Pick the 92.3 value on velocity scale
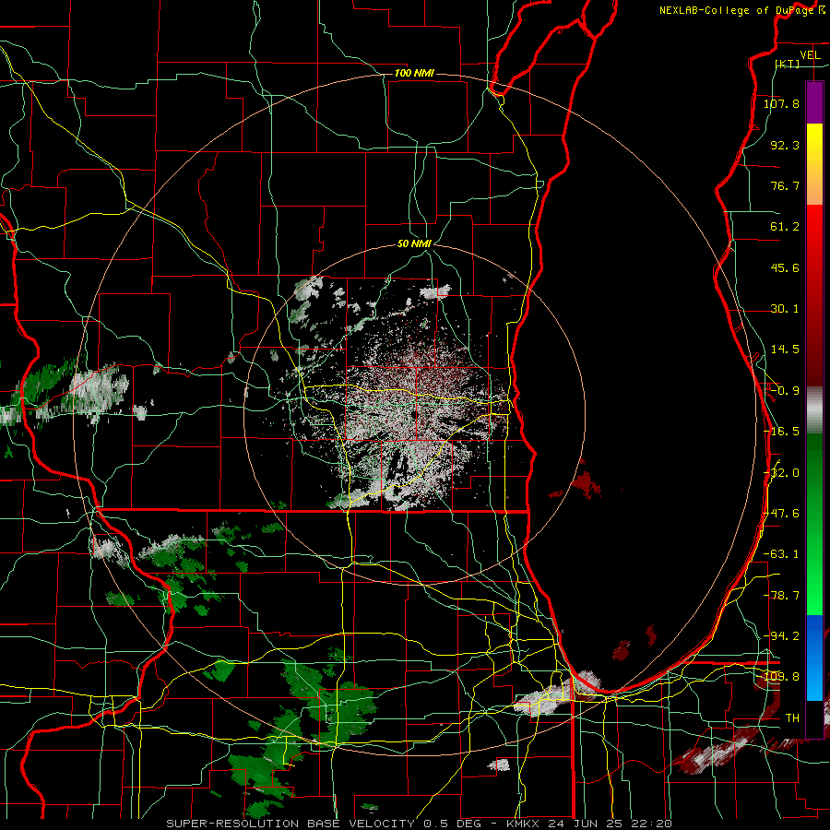830x830 pixels. coord(785,145)
